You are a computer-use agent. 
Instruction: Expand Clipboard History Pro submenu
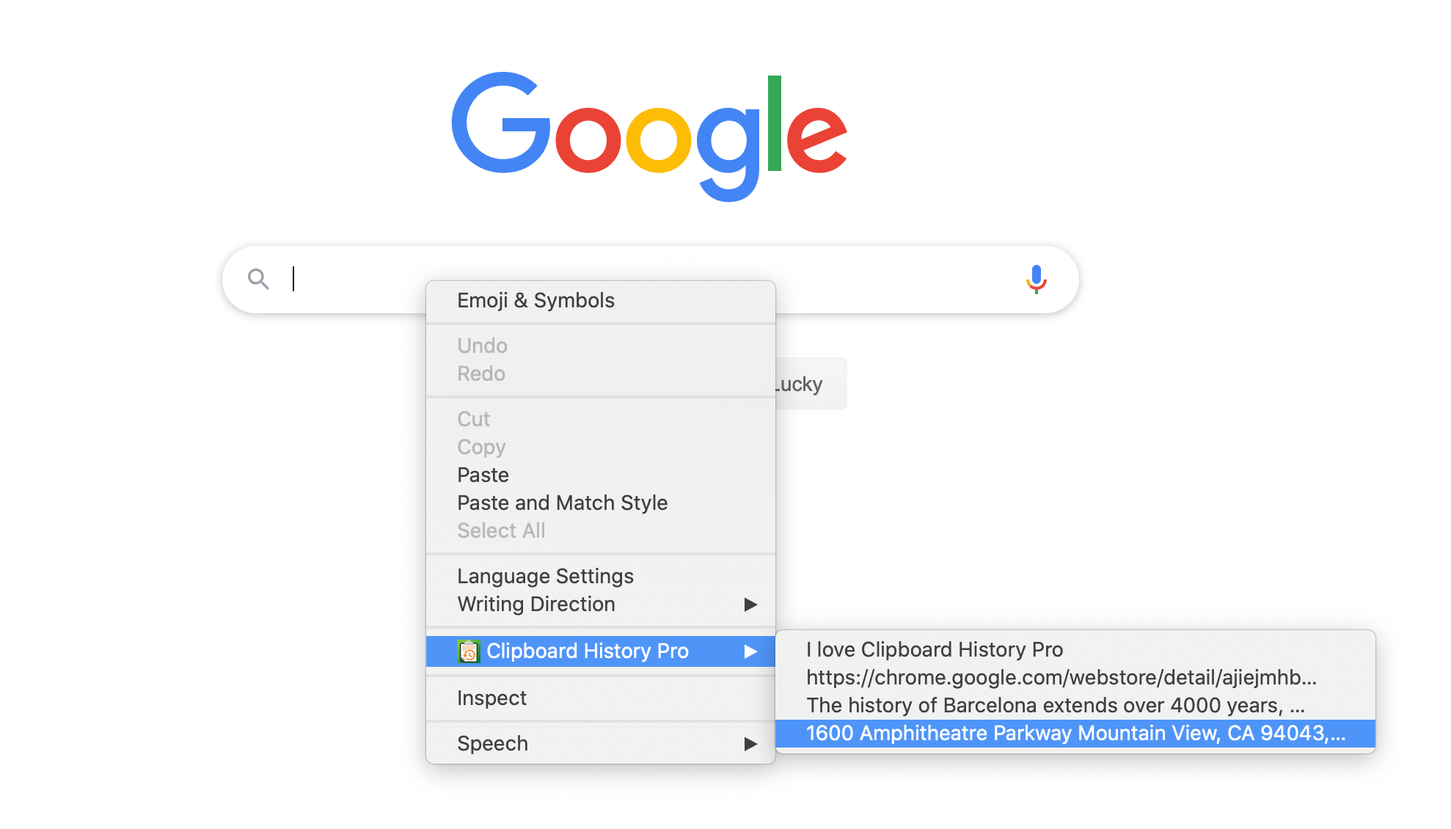click(x=600, y=650)
